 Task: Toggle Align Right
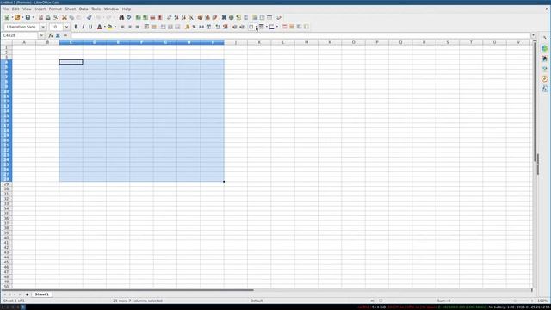[x=138, y=27]
